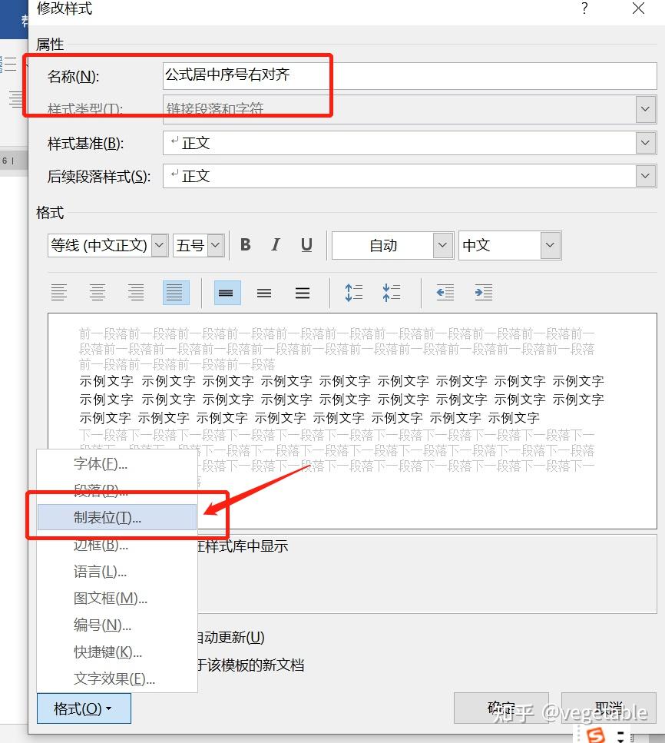Image resolution: width=665 pixels, height=743 pixels.
Task: Choose 图文框(M)... from format menu
Action: 117,598
